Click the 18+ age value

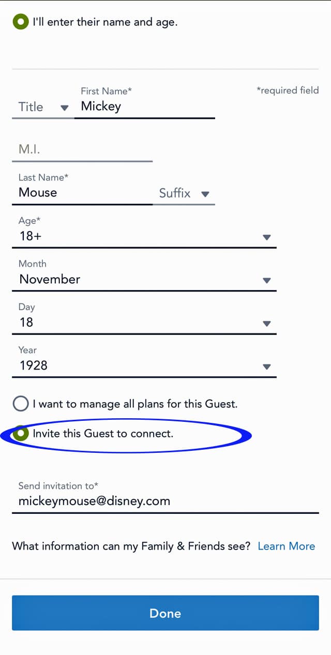(x=30, y=236)
